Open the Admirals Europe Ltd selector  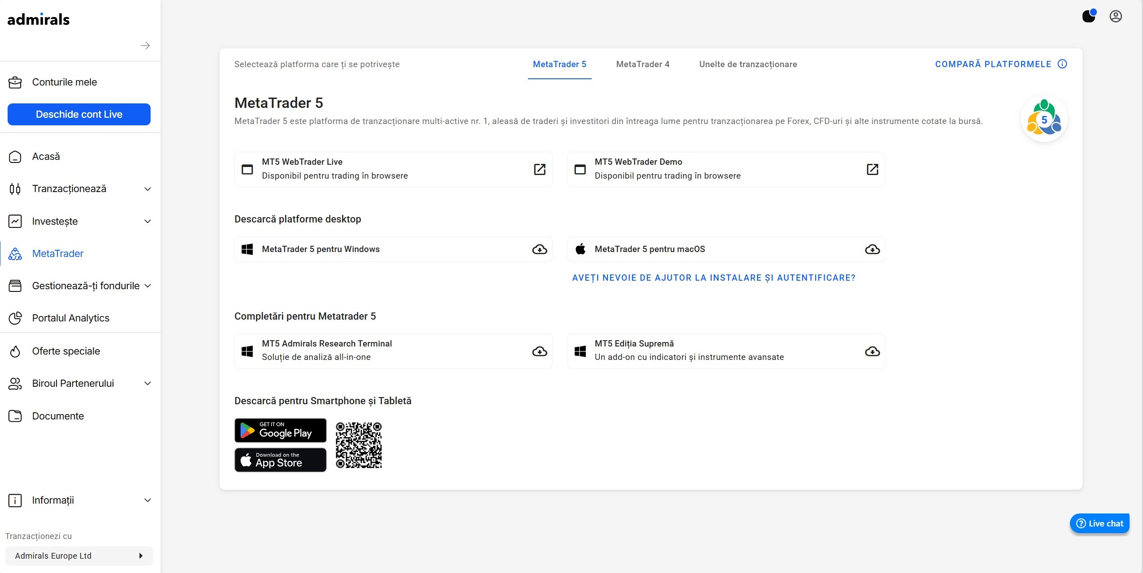pyautogui.click(x=79, y=556)
